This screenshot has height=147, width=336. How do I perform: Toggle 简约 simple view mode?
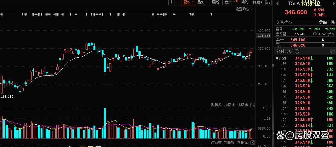click(x=245, y=2)
